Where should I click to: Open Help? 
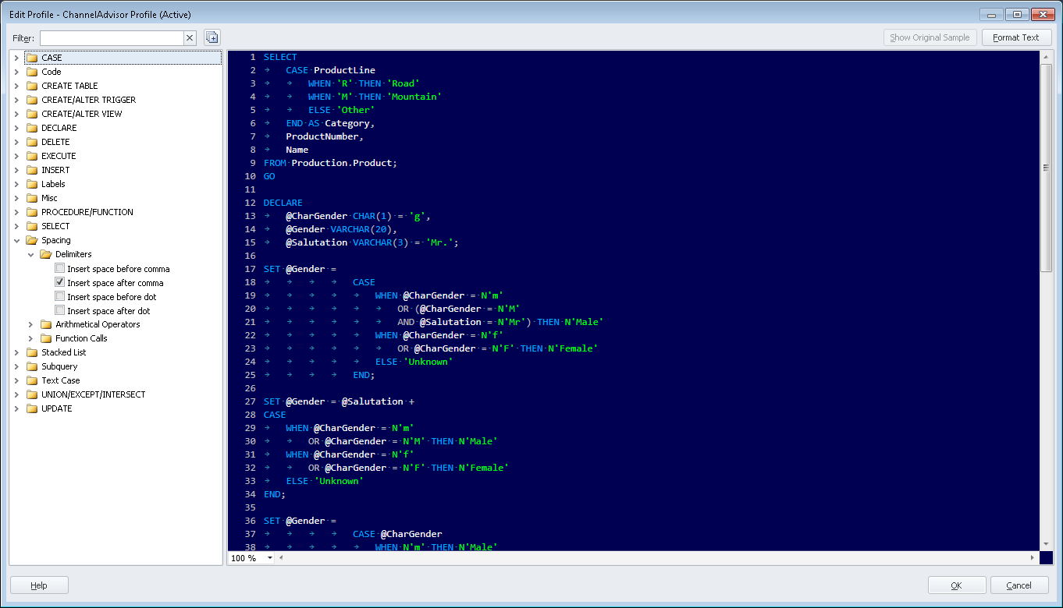tap(38, 585)
